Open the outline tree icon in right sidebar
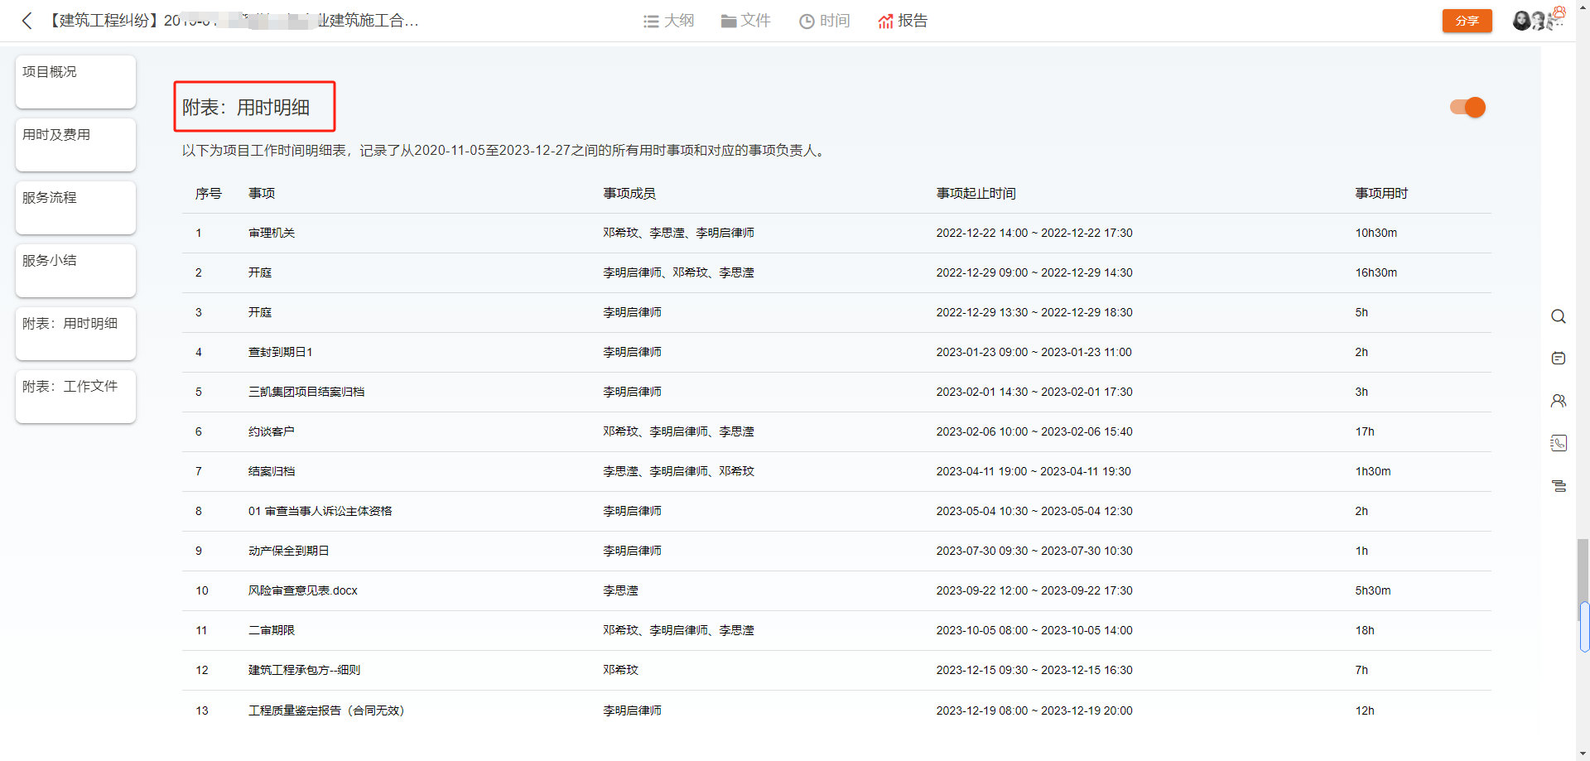 click(1559, 486)
